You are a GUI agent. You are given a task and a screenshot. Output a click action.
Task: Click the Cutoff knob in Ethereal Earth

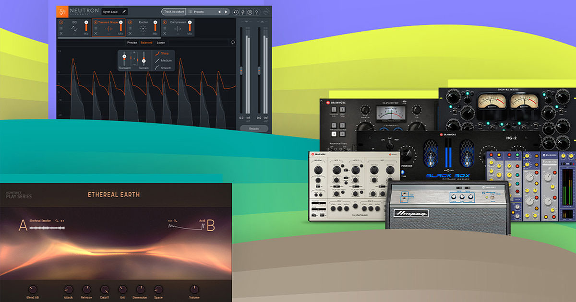pos(105,290)
